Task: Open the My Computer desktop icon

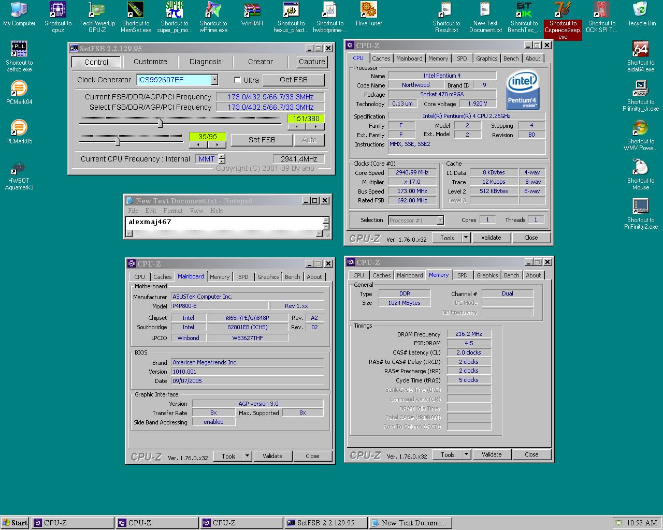Action: [x=19, y=14]
